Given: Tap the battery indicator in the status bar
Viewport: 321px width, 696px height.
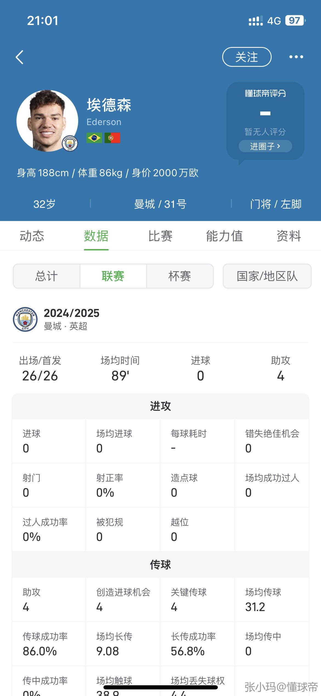Looking at the screenshot, I should [x=295, y=20].
